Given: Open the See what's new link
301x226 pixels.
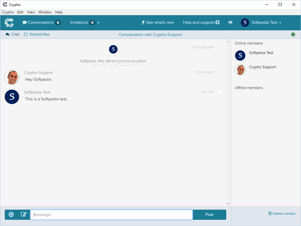Looking at the screenshot, I should 158,22.
